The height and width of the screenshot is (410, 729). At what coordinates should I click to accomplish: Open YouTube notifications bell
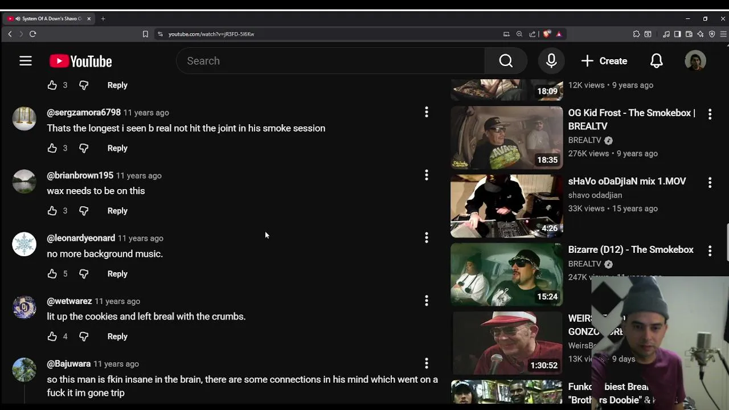click(x=657, y=61)
